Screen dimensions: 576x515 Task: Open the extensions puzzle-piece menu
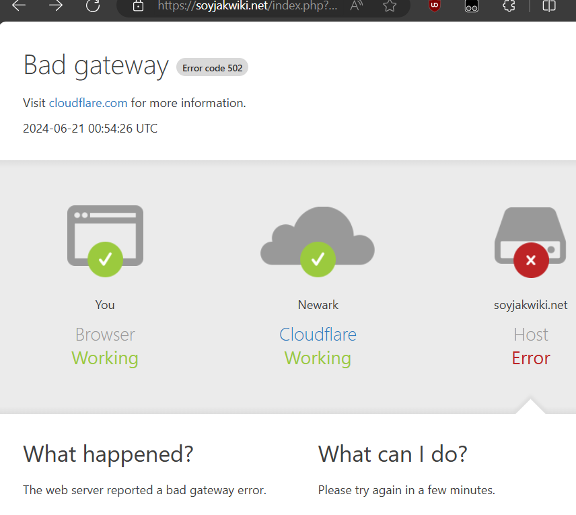pos(509,6)
